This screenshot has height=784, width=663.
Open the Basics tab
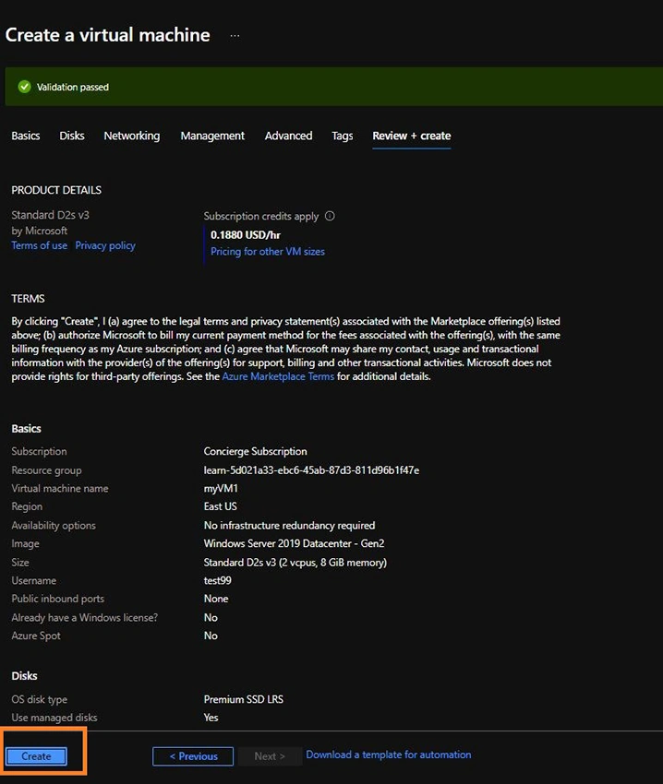[x=26, y=136]
